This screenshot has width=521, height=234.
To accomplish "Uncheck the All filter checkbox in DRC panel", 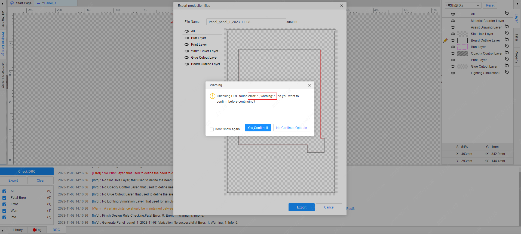I will click(4, 191).
